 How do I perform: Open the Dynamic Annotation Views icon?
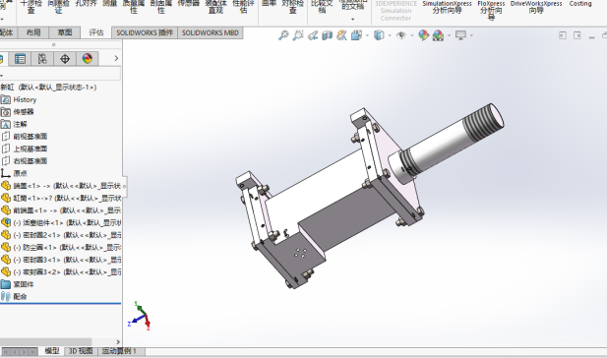pos(341,35)
